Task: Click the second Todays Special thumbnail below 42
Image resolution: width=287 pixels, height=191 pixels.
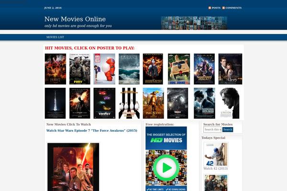Action: click(x=216, y=182)
